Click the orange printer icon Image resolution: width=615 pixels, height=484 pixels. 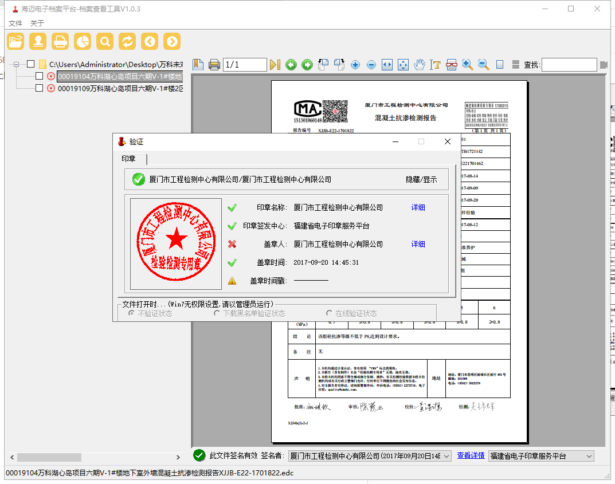click(x=60, y=41)
